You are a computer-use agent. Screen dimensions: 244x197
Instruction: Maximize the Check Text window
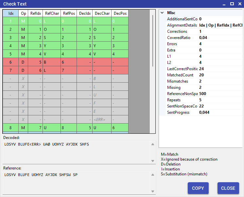pyautogui.click(x=232, y=4)
